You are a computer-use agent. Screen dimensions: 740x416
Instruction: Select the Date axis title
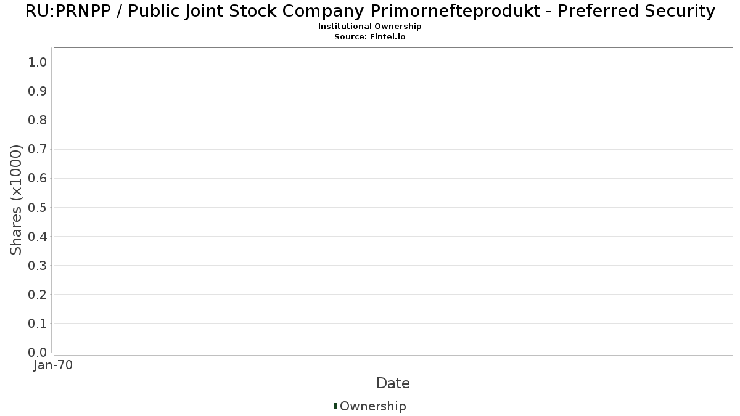tap(393, 383)
